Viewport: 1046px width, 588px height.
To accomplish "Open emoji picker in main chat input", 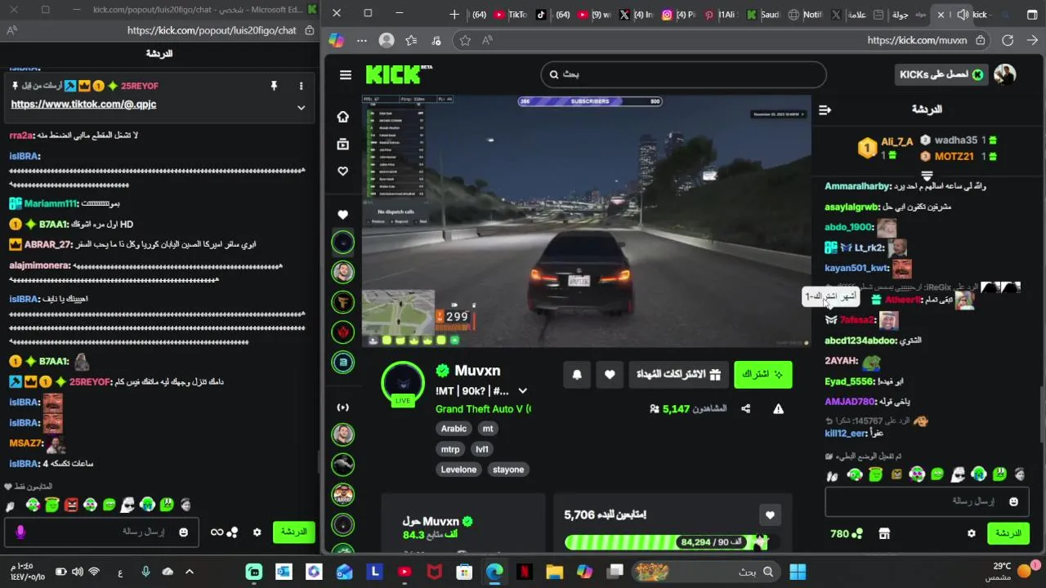I will click(1014, 501).
